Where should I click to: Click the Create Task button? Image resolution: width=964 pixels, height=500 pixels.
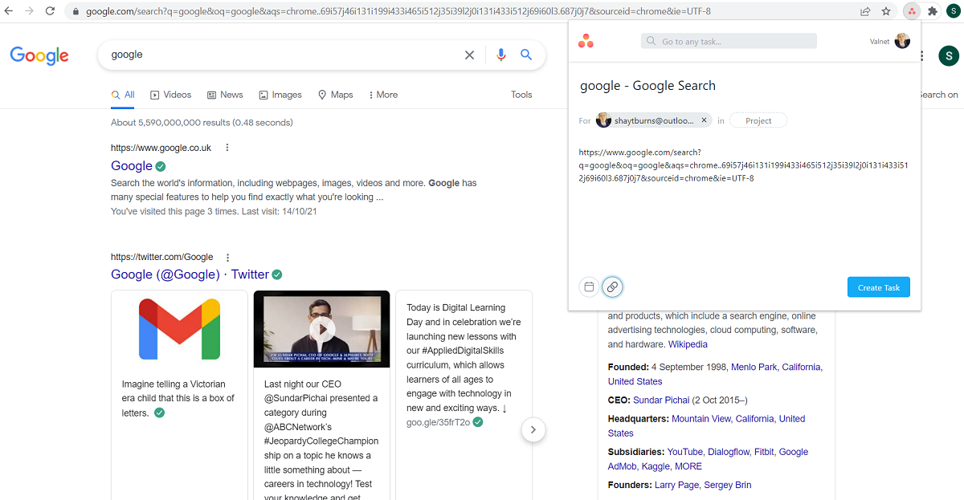click(878, 287)
